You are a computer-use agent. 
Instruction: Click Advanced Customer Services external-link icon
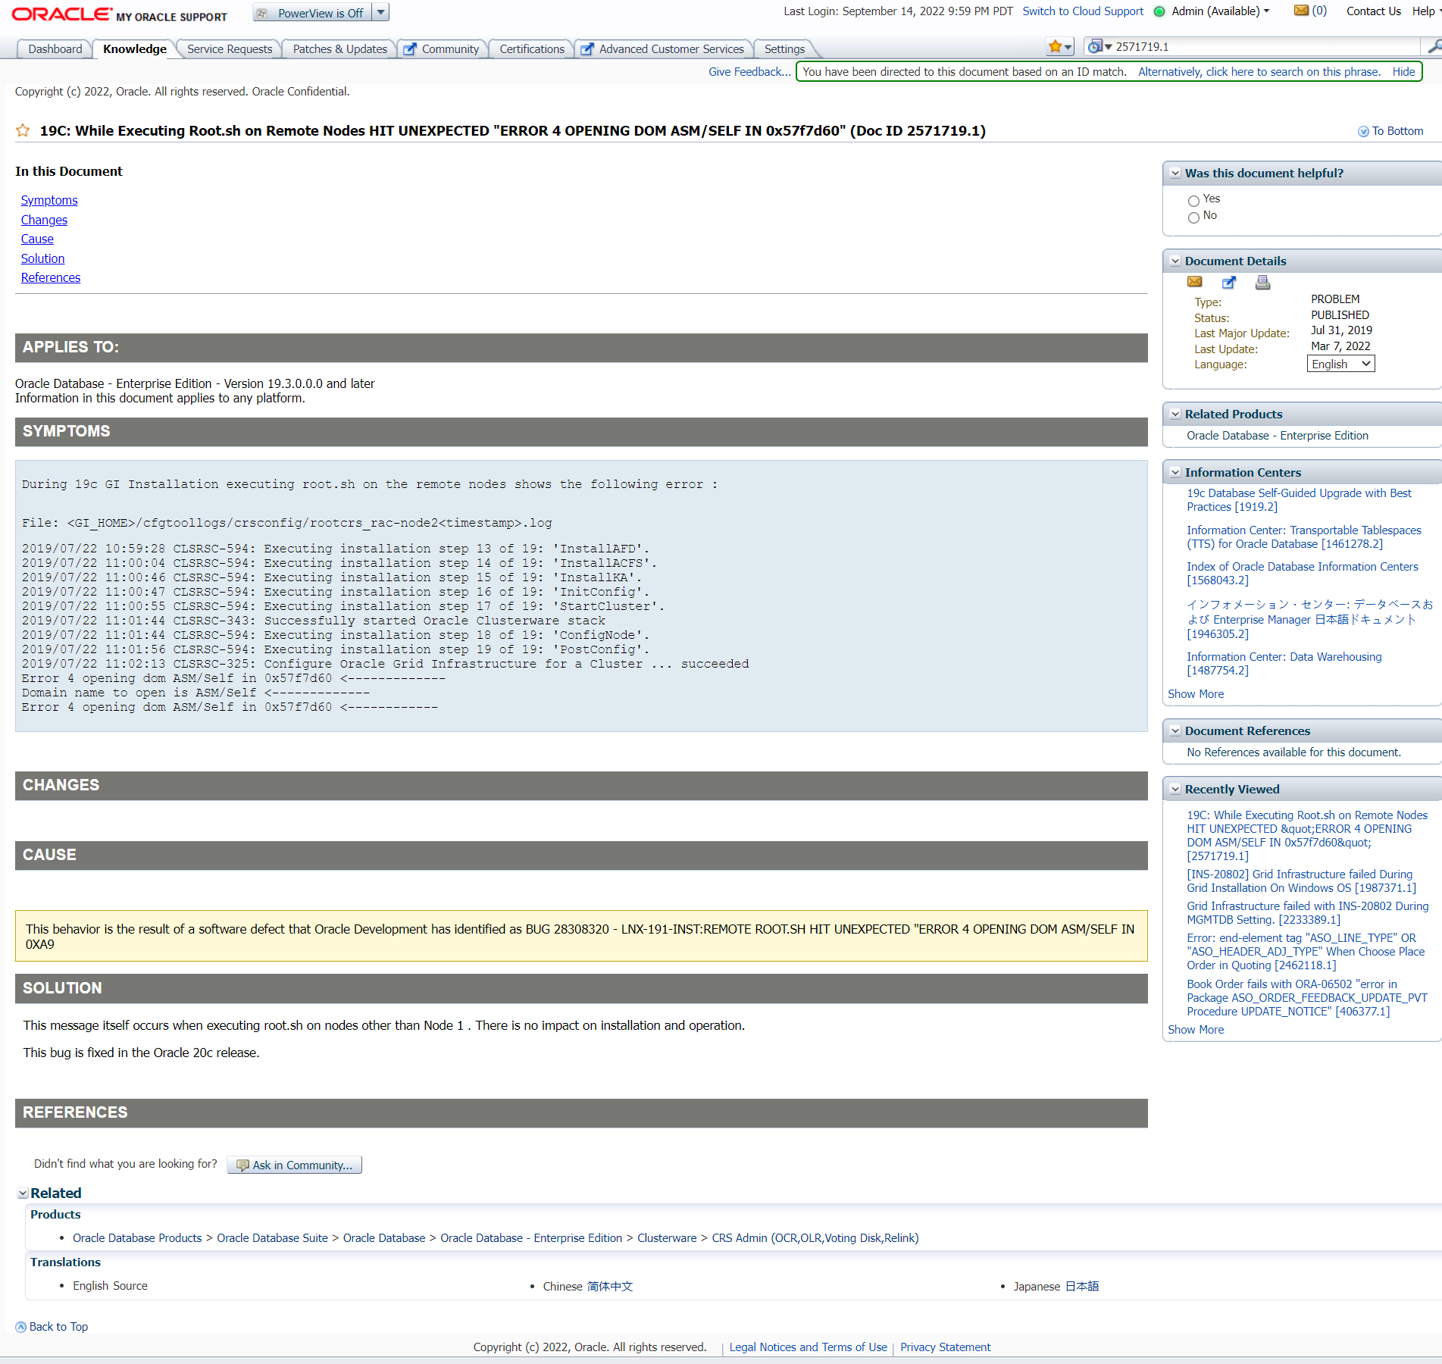pyautogui.click(x=587, y=49)
